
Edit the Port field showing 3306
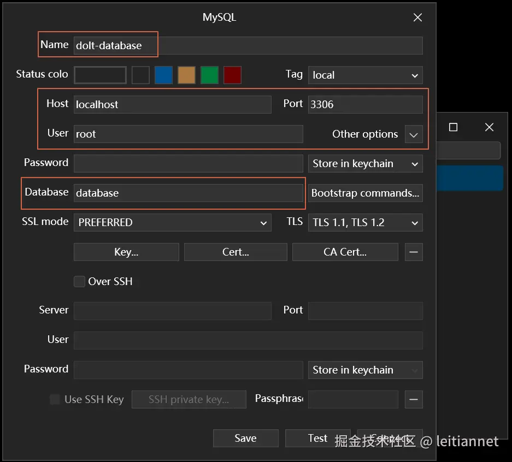pyautogui.click(x=366, y=104)
